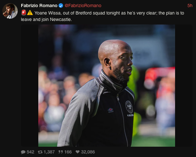Viewport: 196px width, 157px height.
Task: Click the 542 replies count
Action: 30,152
